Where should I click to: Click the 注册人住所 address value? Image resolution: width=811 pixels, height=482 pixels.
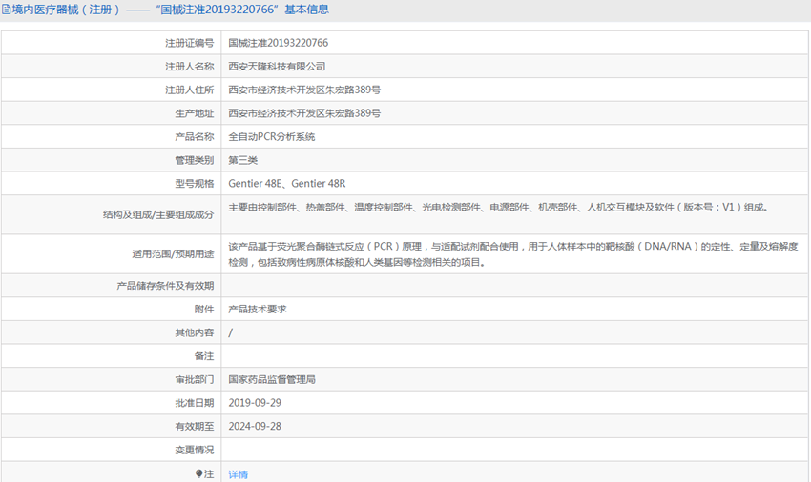[304, 90]
